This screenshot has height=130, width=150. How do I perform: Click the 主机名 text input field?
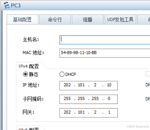105,40
